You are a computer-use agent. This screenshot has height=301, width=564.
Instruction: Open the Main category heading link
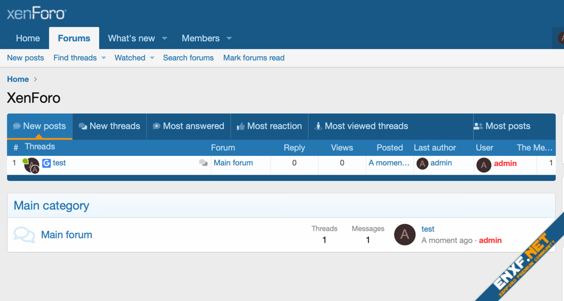point(51,205)
